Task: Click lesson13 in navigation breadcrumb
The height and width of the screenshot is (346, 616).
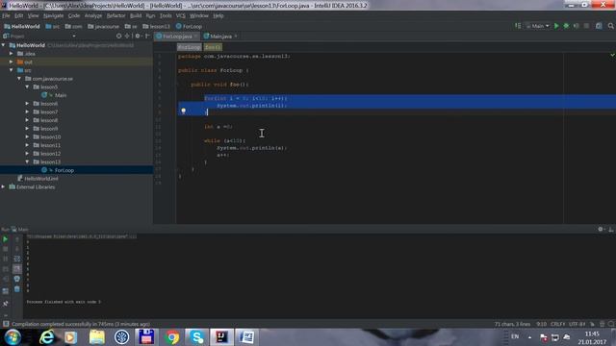Action: click(157, 26)
